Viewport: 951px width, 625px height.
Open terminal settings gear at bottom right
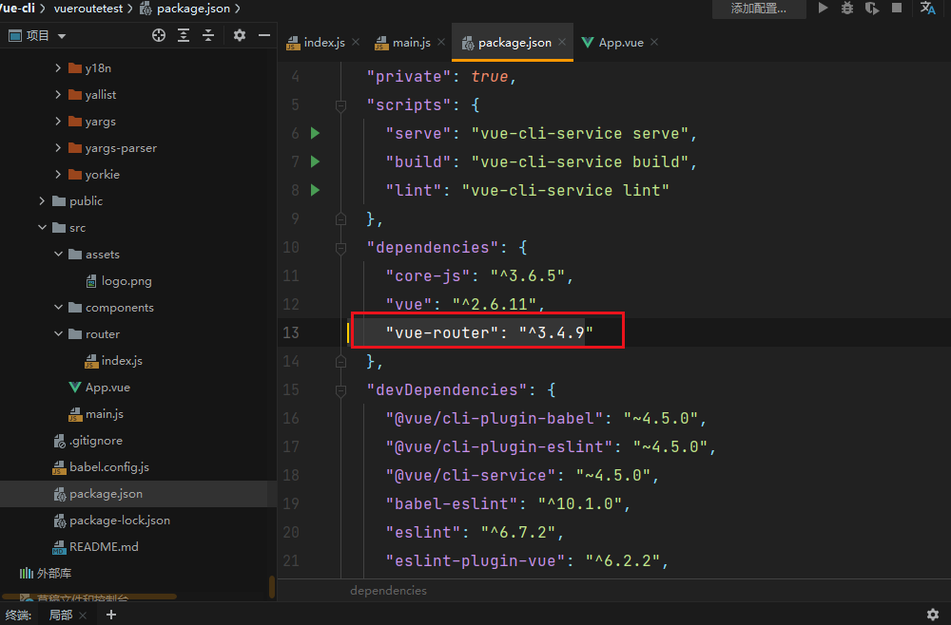click(x=933, y=615)
